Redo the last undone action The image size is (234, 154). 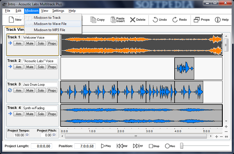180,20
